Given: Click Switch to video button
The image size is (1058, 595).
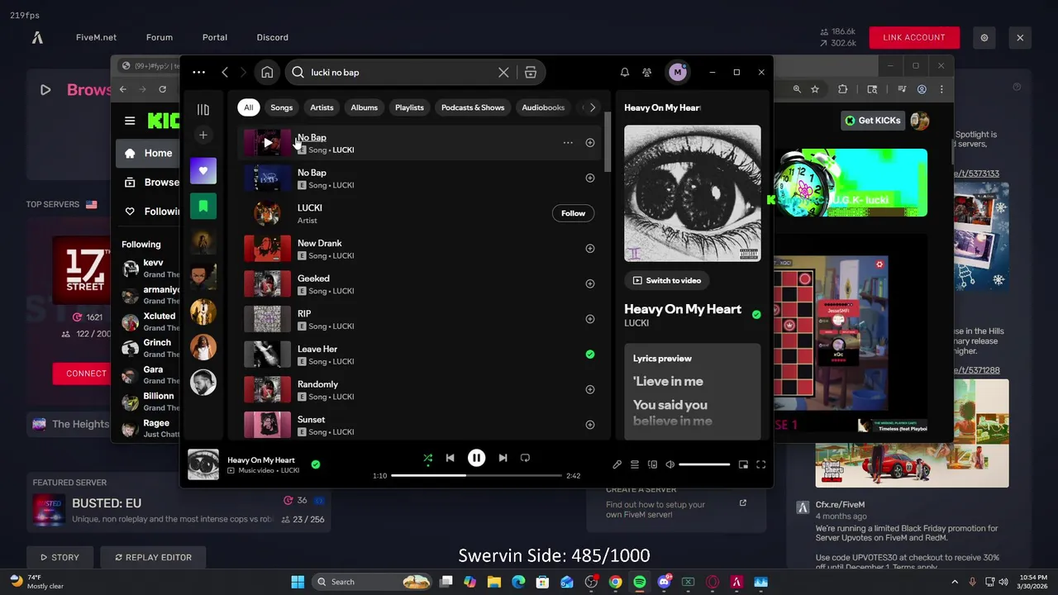Looking at the screenshot, I should [x=666, y=280].
